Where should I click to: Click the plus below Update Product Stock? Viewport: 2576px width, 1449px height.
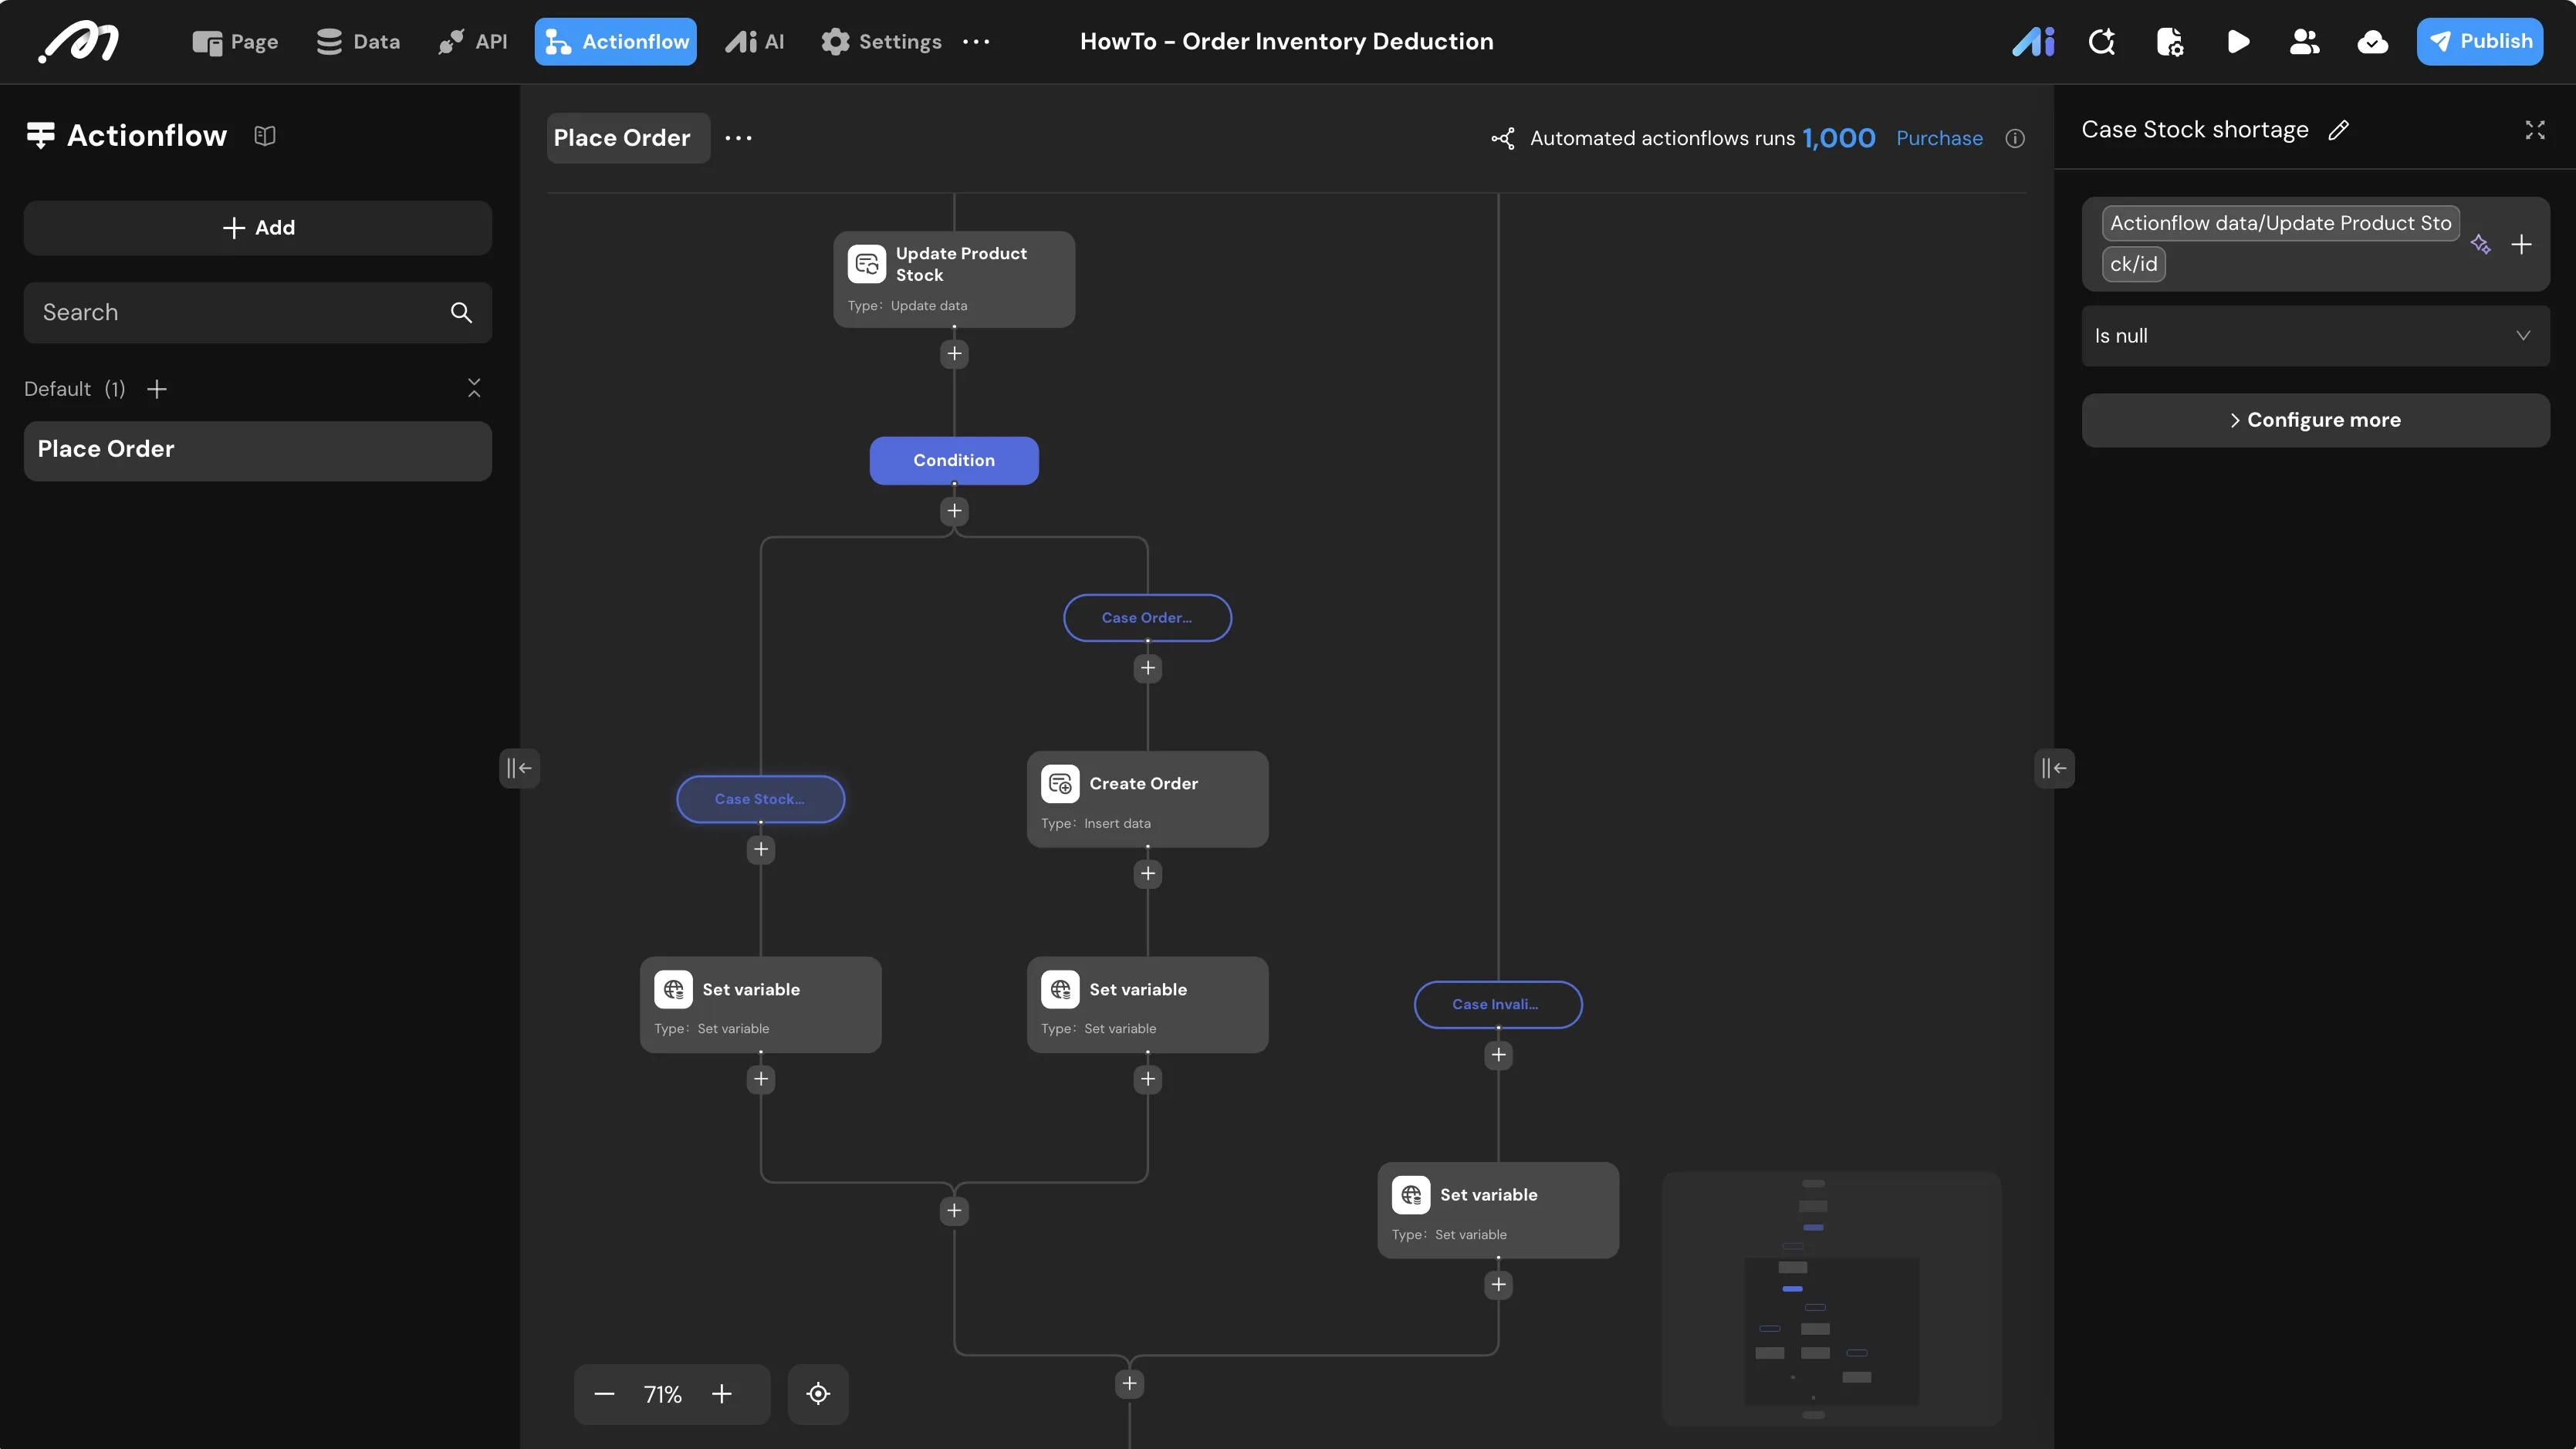(954, 354)
